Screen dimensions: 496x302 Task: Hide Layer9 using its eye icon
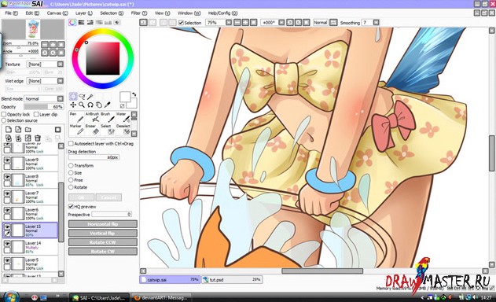pyautogui.click(x=7, y=160)
